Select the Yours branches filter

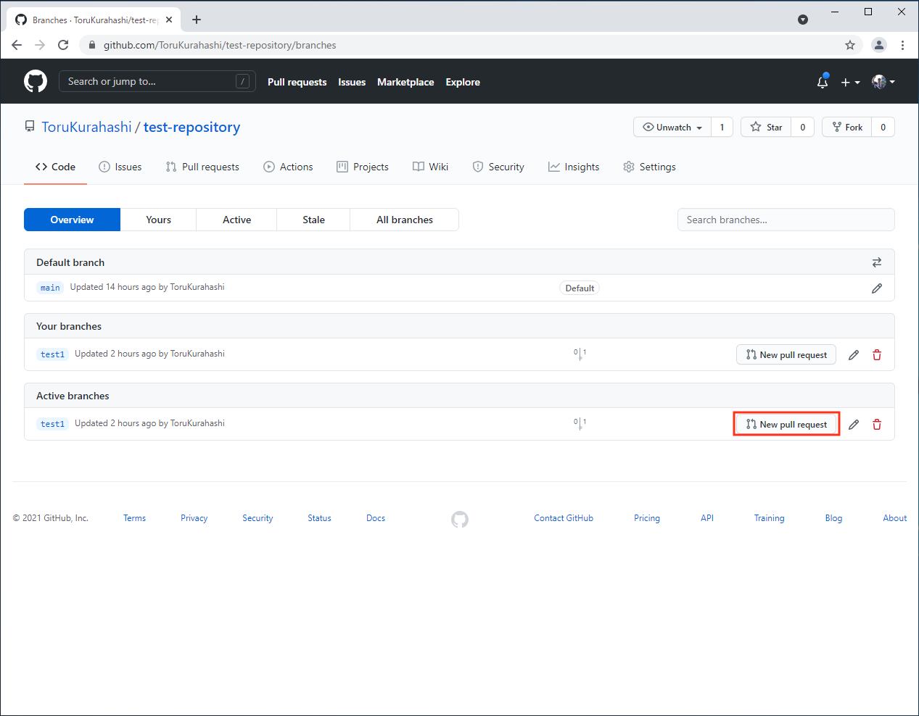[x=158, y=220]
